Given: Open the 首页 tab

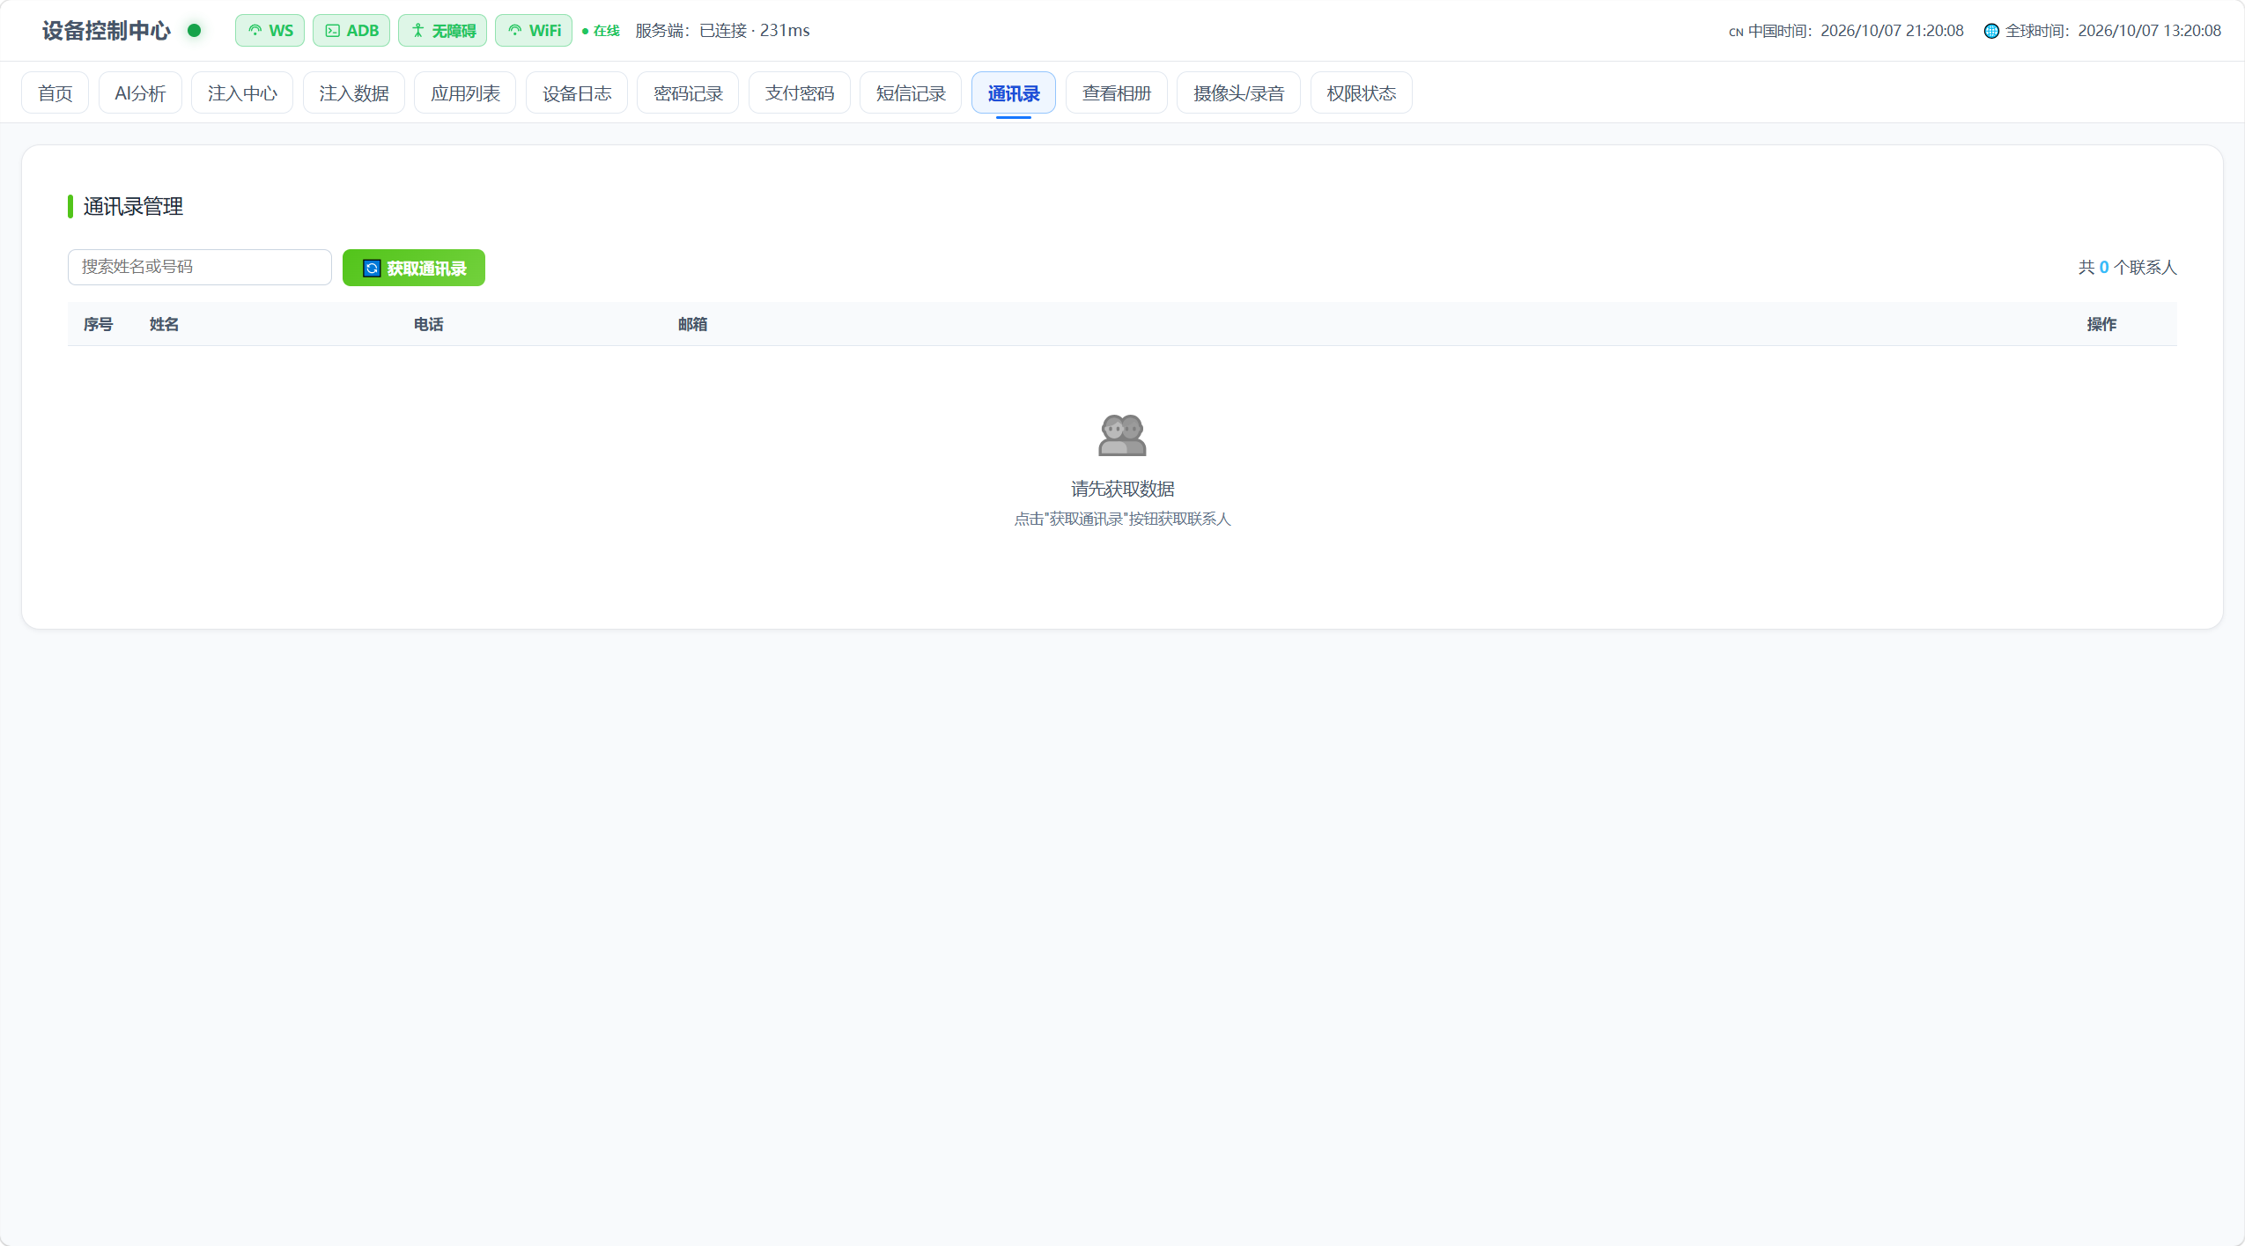Looking at the screenshot, I should [55, 93].
